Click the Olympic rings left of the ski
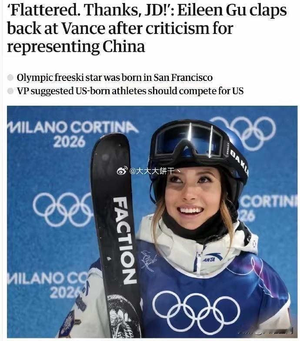Image resolution: width=300 pixels, height=341 pixels. click(63, 209)
